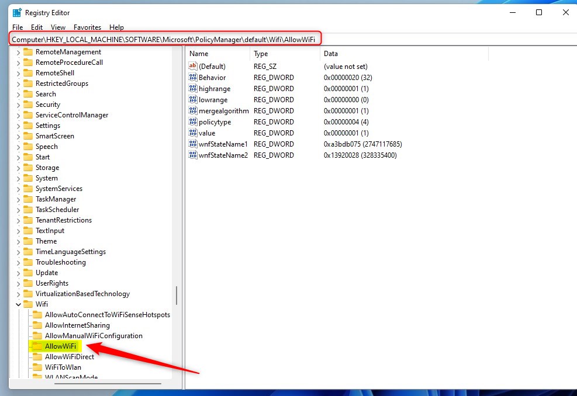Click the Security folder icon
The image size is (577, 396).
coord(28,105)
